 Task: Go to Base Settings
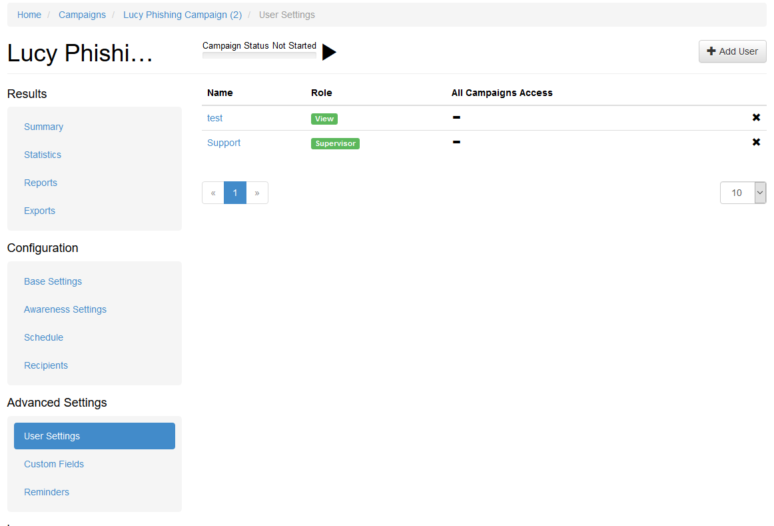pos(53,281)
